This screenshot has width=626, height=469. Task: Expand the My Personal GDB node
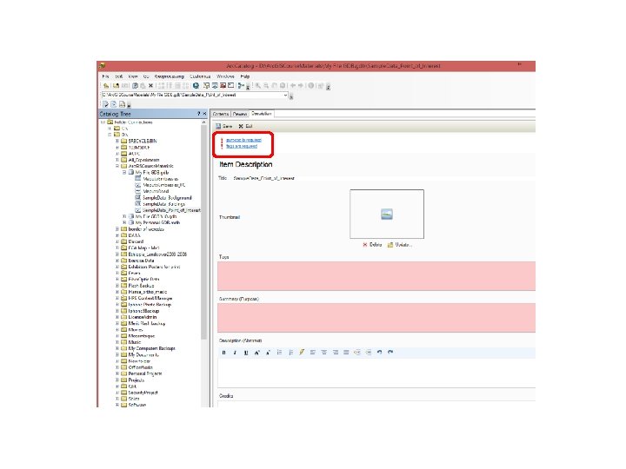tap(124, 222)
